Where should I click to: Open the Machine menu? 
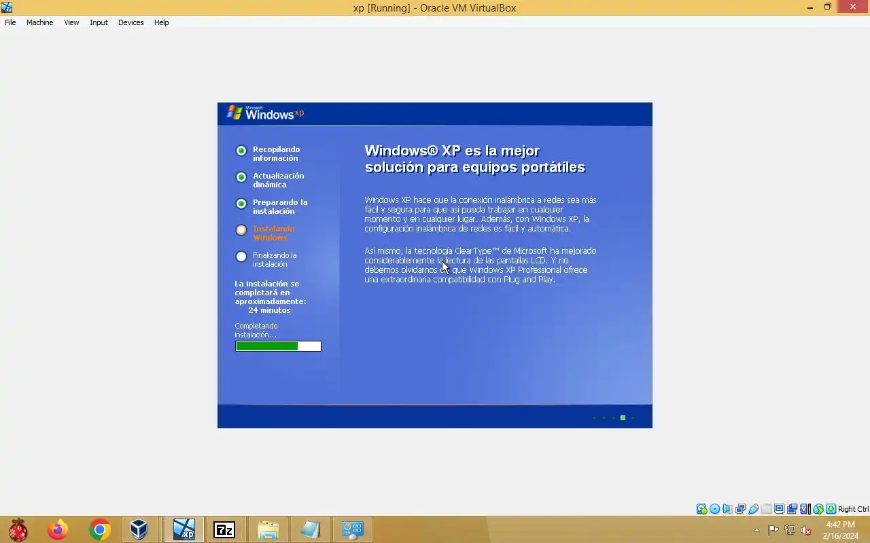pyautogui.click(x=39, y=22)
